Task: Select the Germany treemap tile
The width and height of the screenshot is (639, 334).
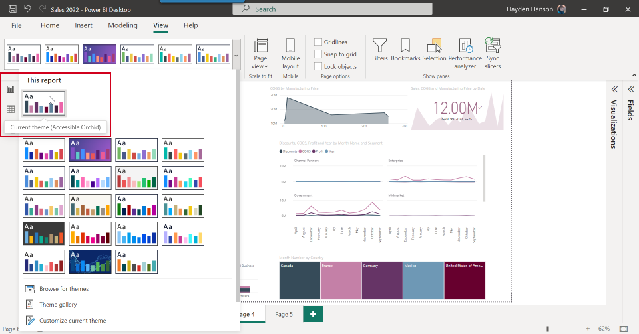Action: pos(382,280)
